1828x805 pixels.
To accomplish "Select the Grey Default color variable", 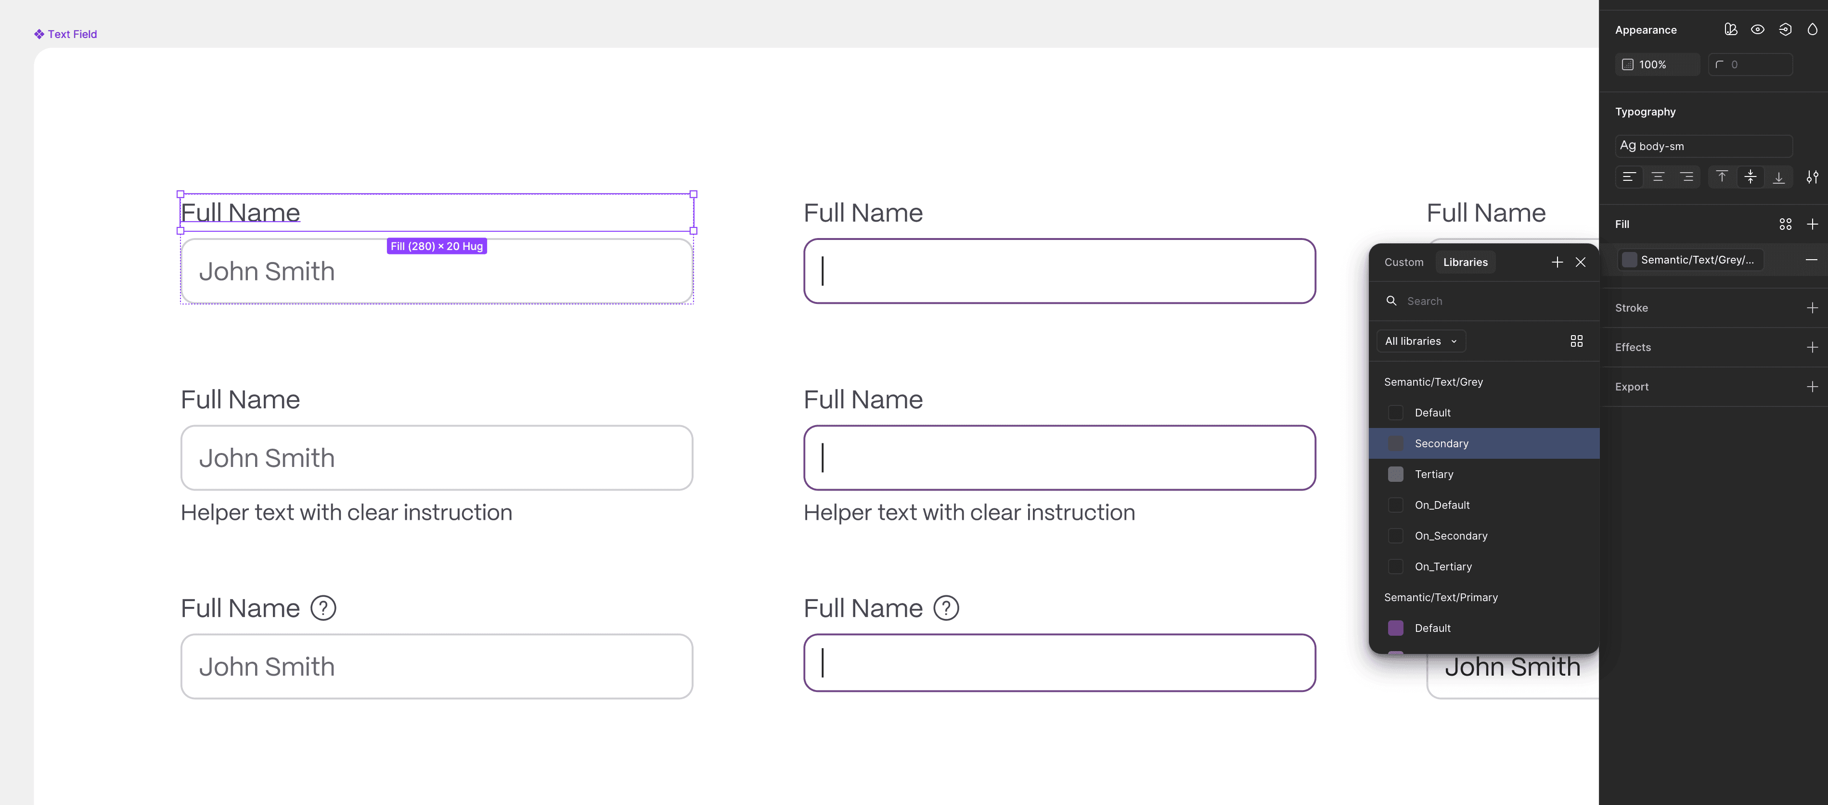I will pos(1484,413).
